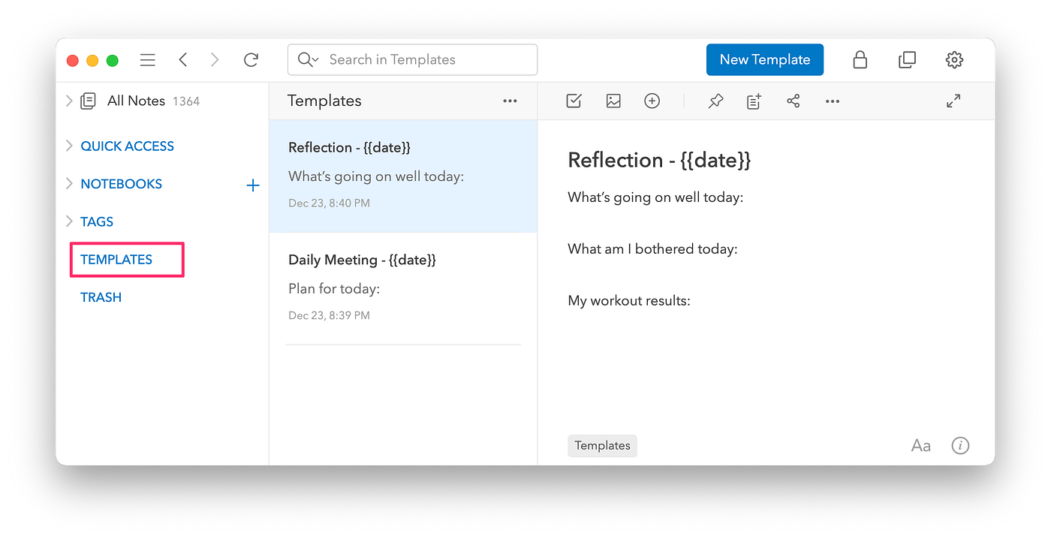Show note info with the i icon
The height and width of the screenshot is (539, 1051).
point(960,446)
